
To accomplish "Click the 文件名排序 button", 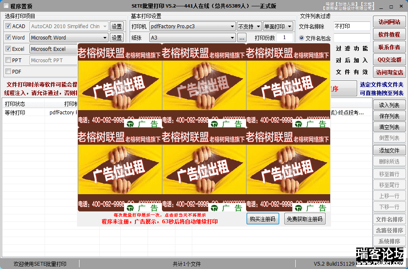I will (389, 219).
